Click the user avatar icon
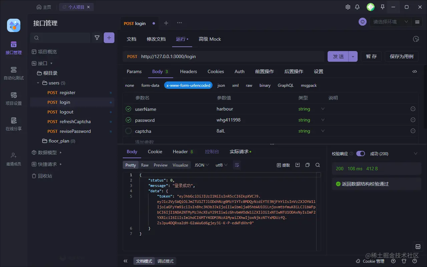 [371, 7]
